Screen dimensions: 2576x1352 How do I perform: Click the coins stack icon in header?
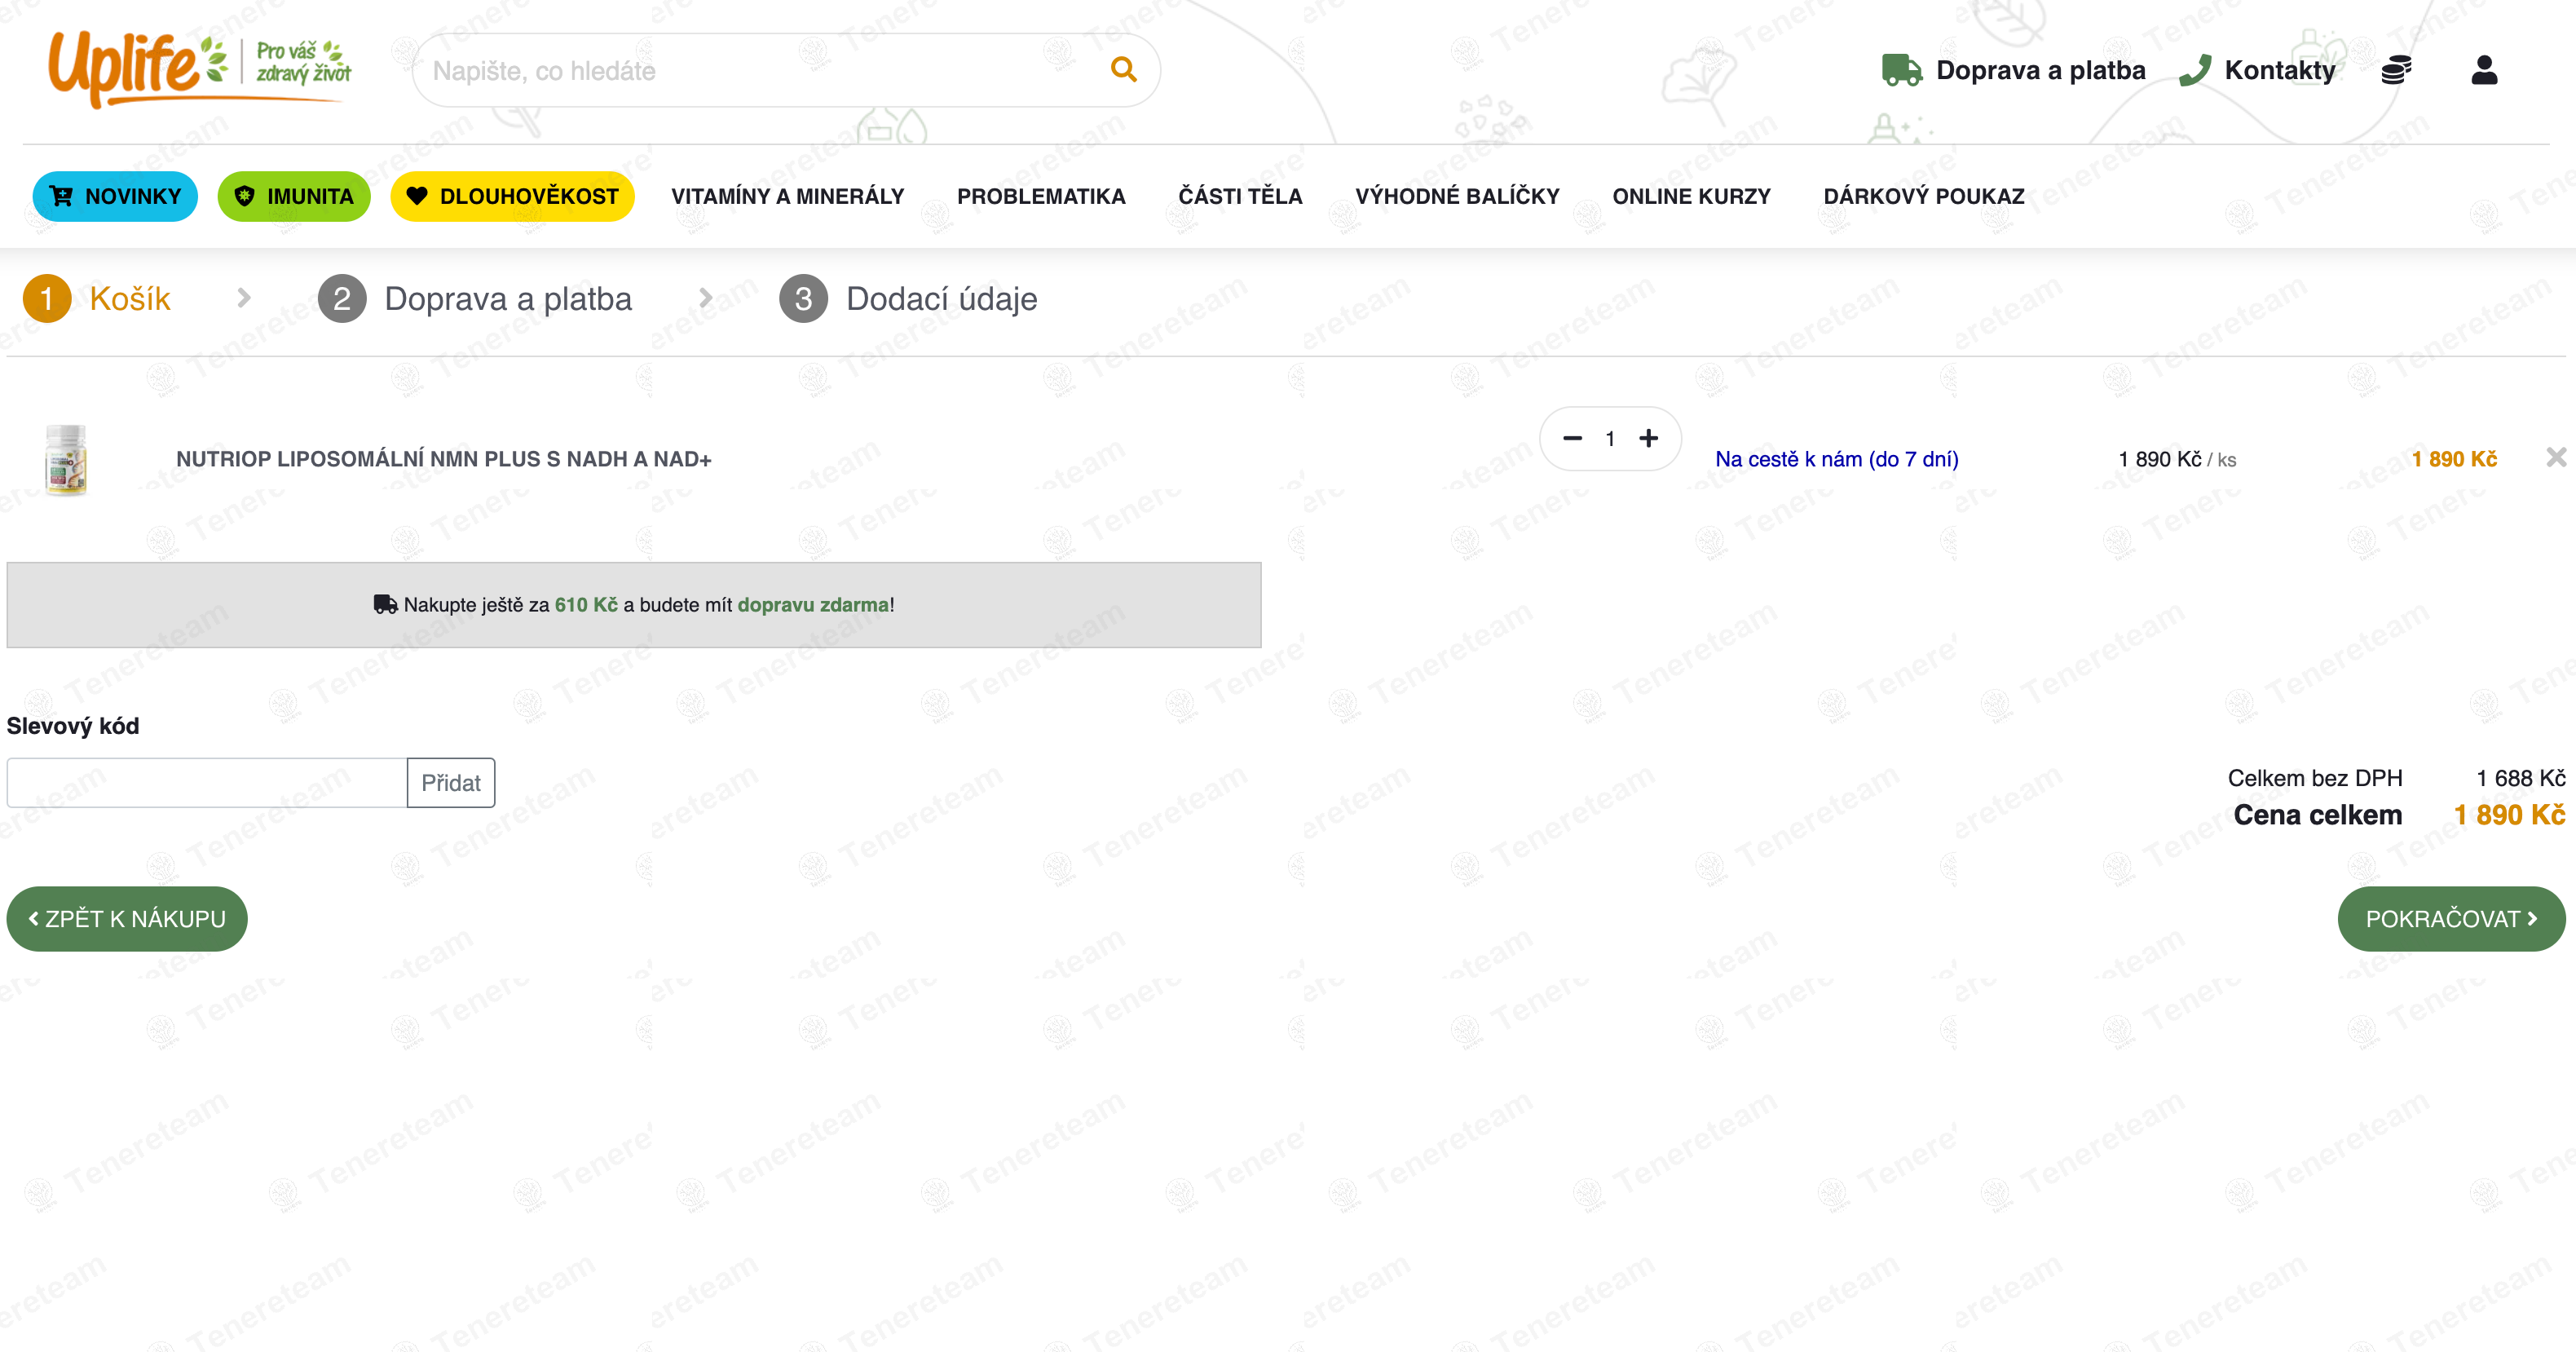2396,70
